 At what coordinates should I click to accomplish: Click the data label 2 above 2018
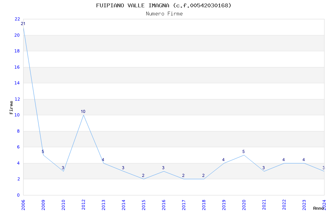point(203,175)
